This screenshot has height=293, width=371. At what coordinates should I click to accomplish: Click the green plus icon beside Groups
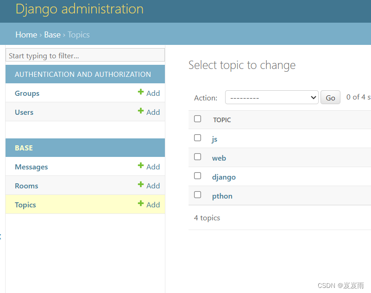(x=141, y=92)
